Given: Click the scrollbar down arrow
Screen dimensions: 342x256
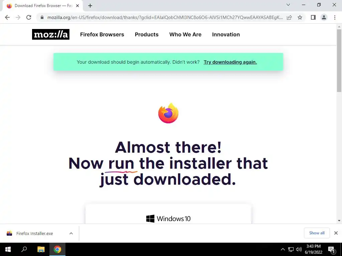Looking at the screenshot, I should [339, 221].
